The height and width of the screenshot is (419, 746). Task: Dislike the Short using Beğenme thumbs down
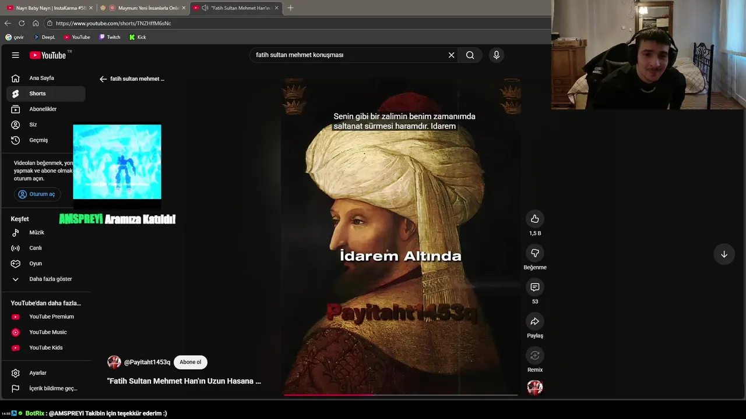click(x=534, y=253)
